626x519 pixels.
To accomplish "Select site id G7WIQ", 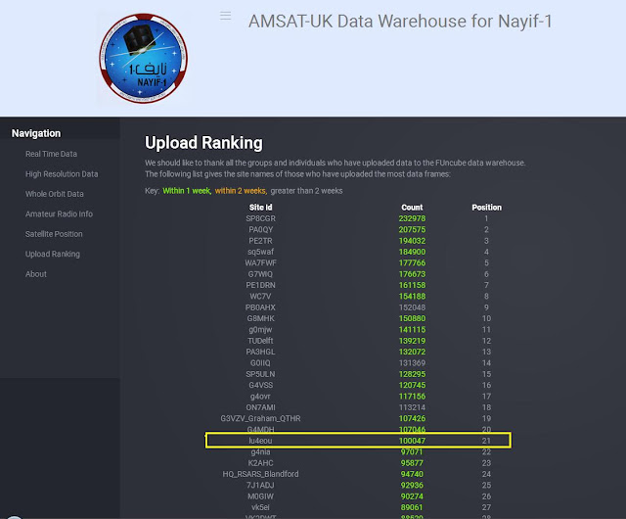I will pos(261,274).
